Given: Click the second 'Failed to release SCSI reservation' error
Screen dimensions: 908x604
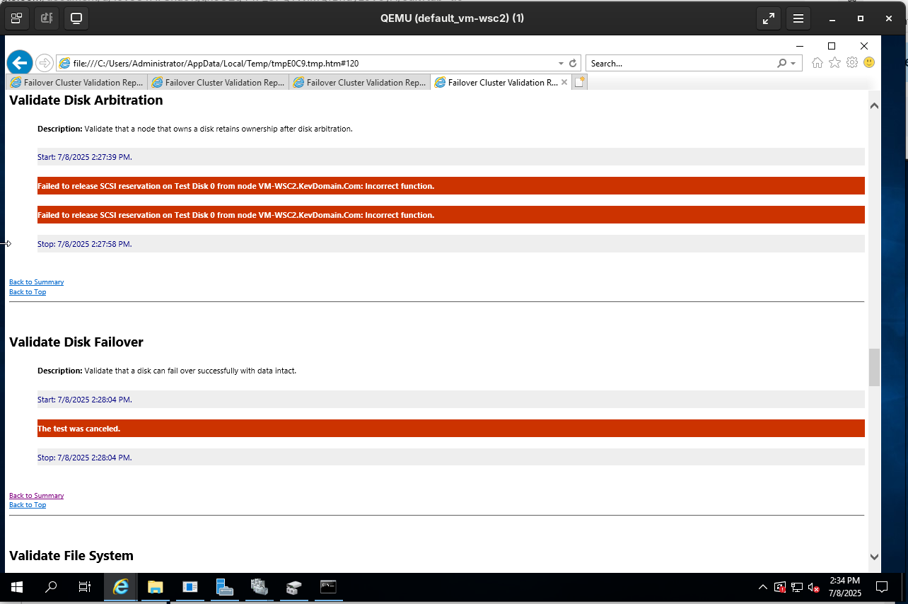Looking at the screenshot, I should pyautogui.click(x=451, y=215).
